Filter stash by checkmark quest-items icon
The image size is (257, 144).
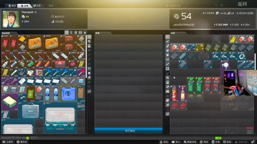[167, 114]
